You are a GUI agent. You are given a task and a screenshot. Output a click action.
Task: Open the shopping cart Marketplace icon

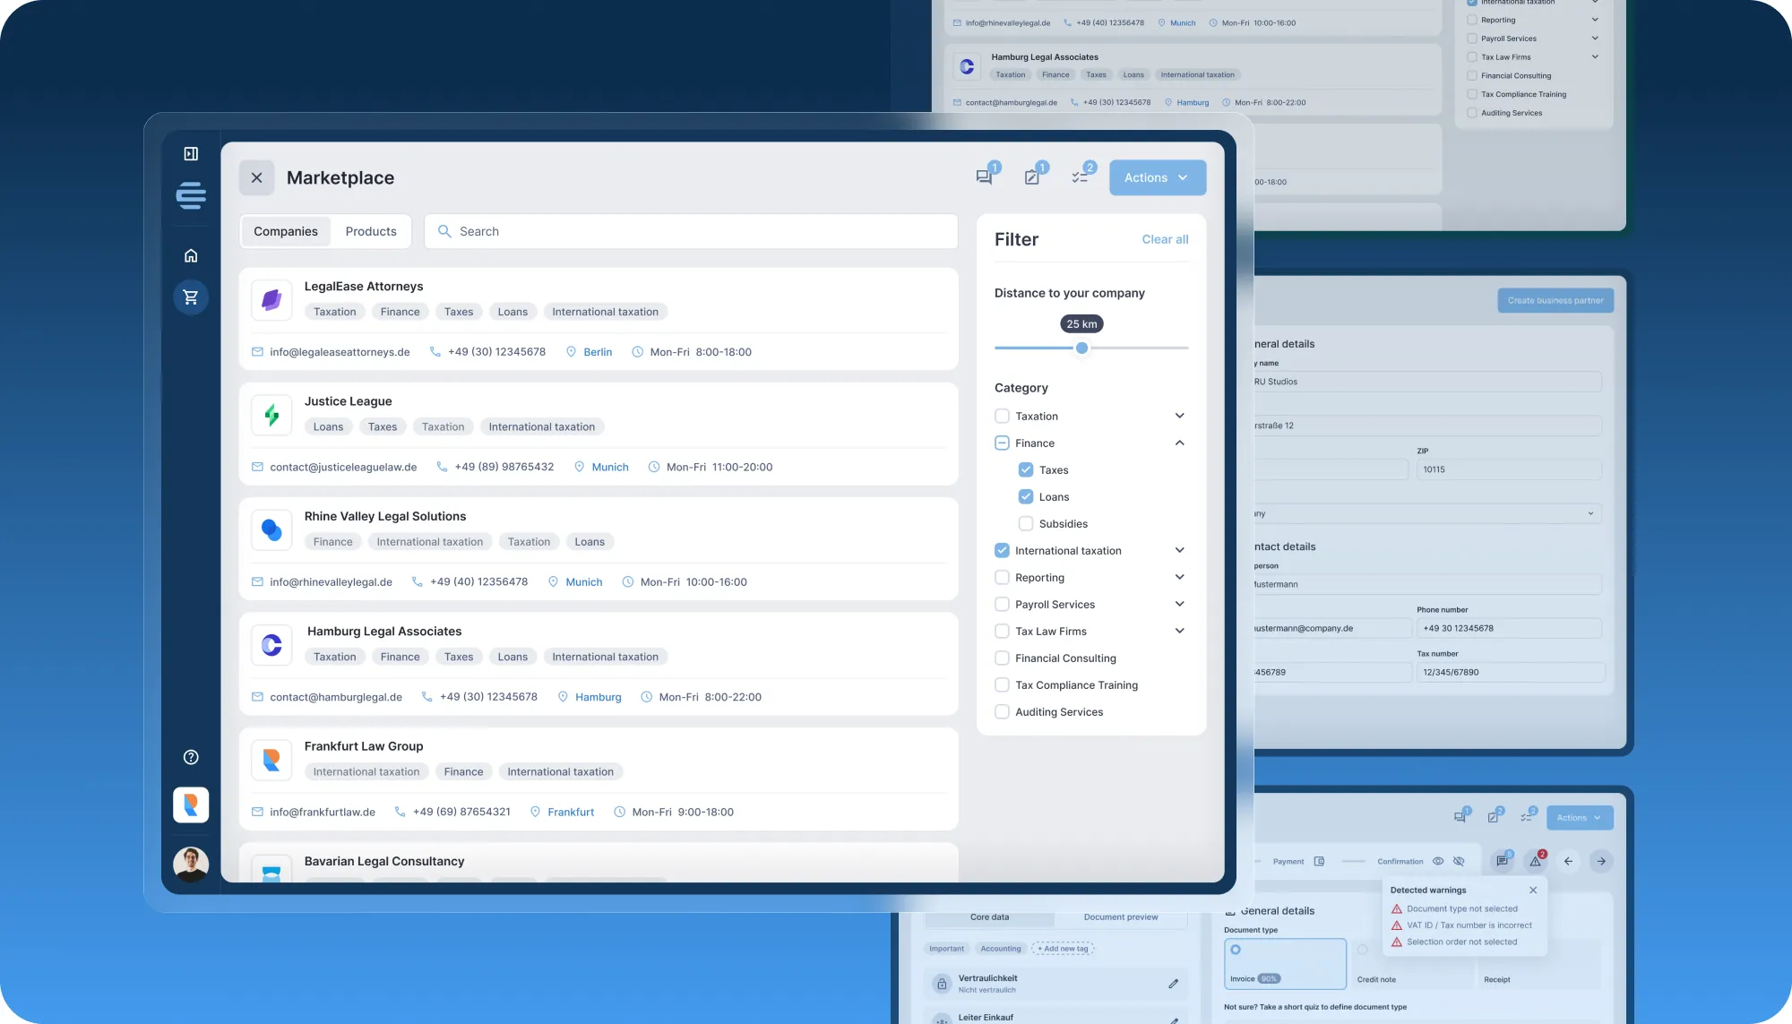[x=191, y=297]
